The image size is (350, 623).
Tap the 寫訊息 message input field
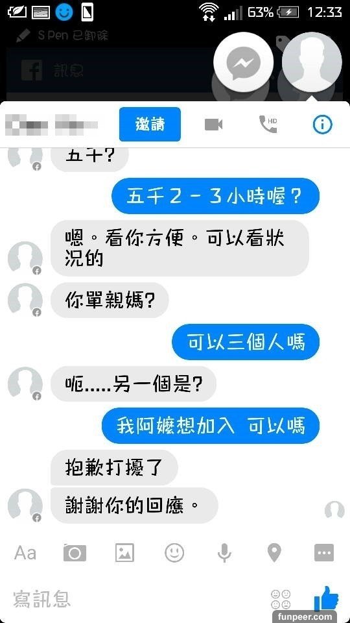click(x=135, y=599)
